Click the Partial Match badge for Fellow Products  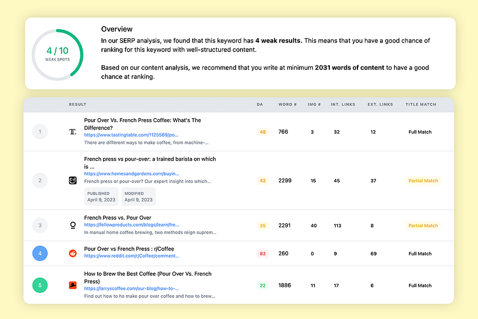pos(423,225)
